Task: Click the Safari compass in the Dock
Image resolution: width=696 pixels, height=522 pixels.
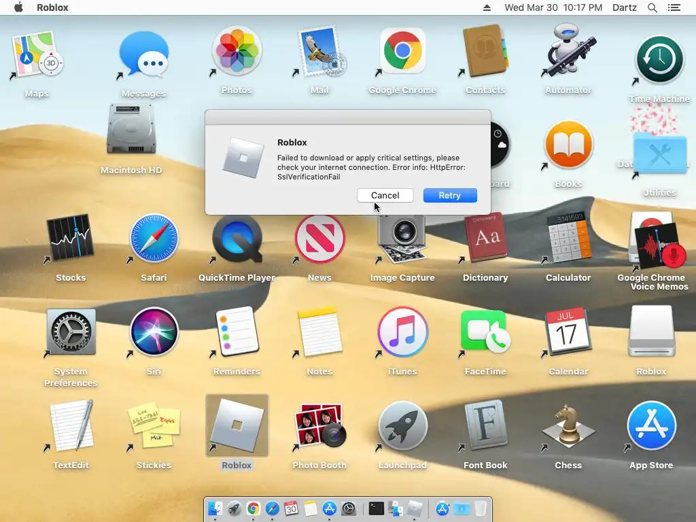Action: 272,508
